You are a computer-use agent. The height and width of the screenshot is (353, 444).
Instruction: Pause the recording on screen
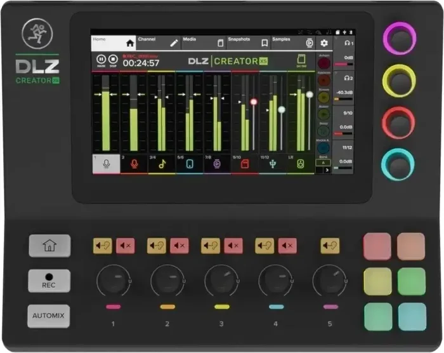(101, 59)
